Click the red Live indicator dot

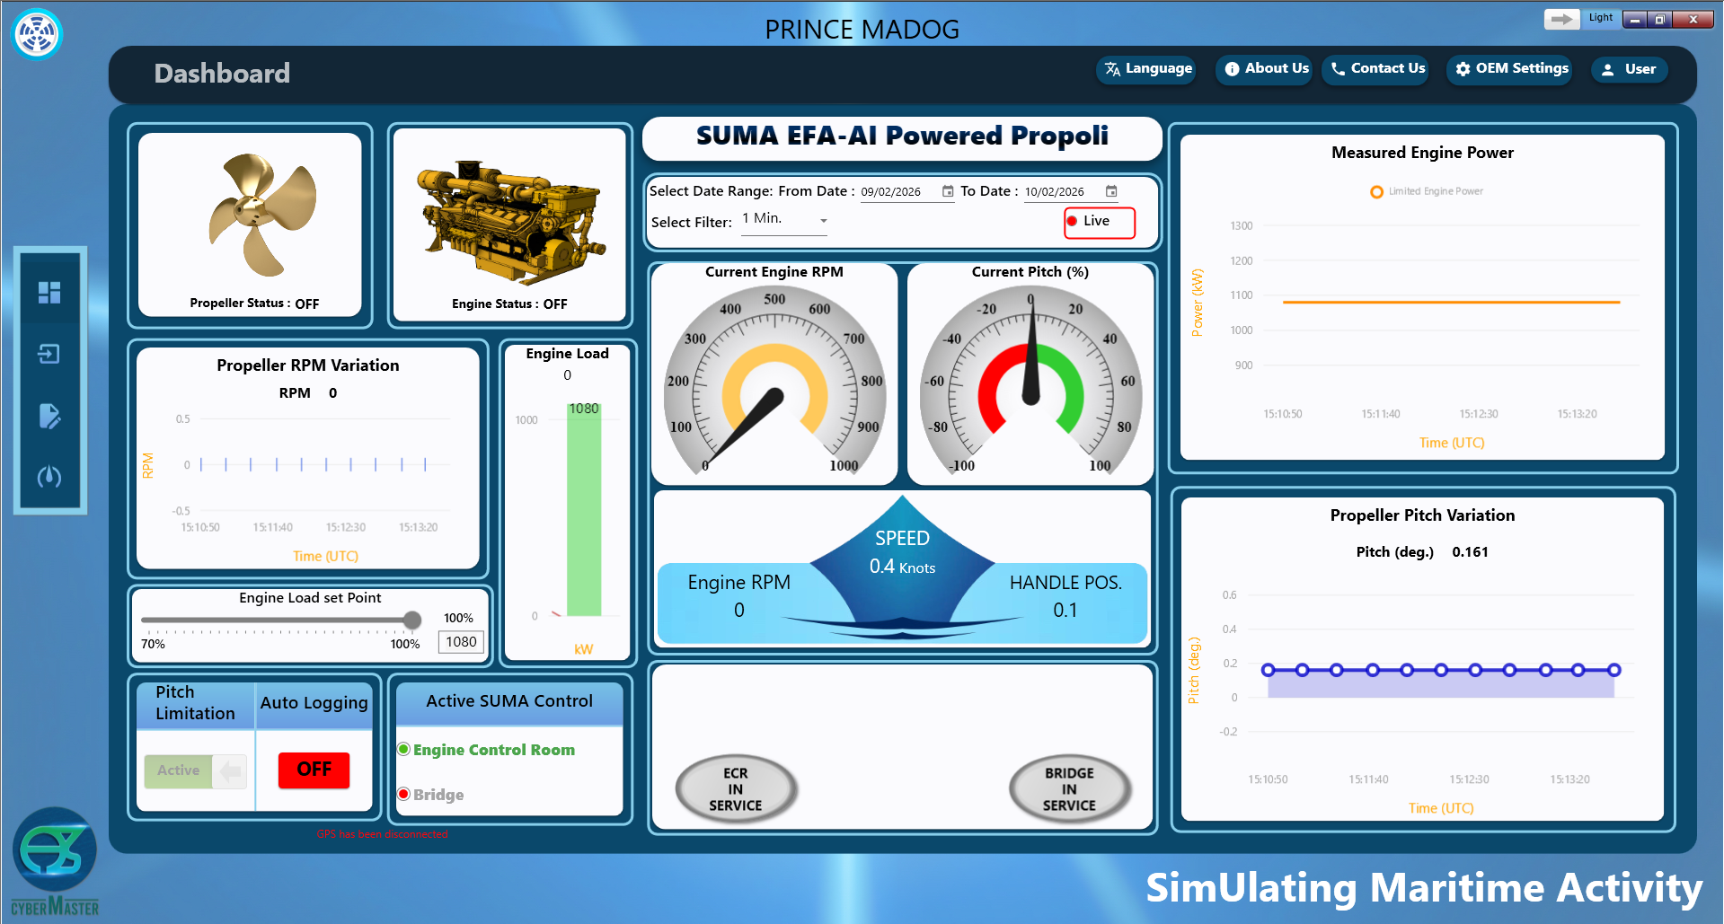pyautogui.click(x=1072, y=221)
